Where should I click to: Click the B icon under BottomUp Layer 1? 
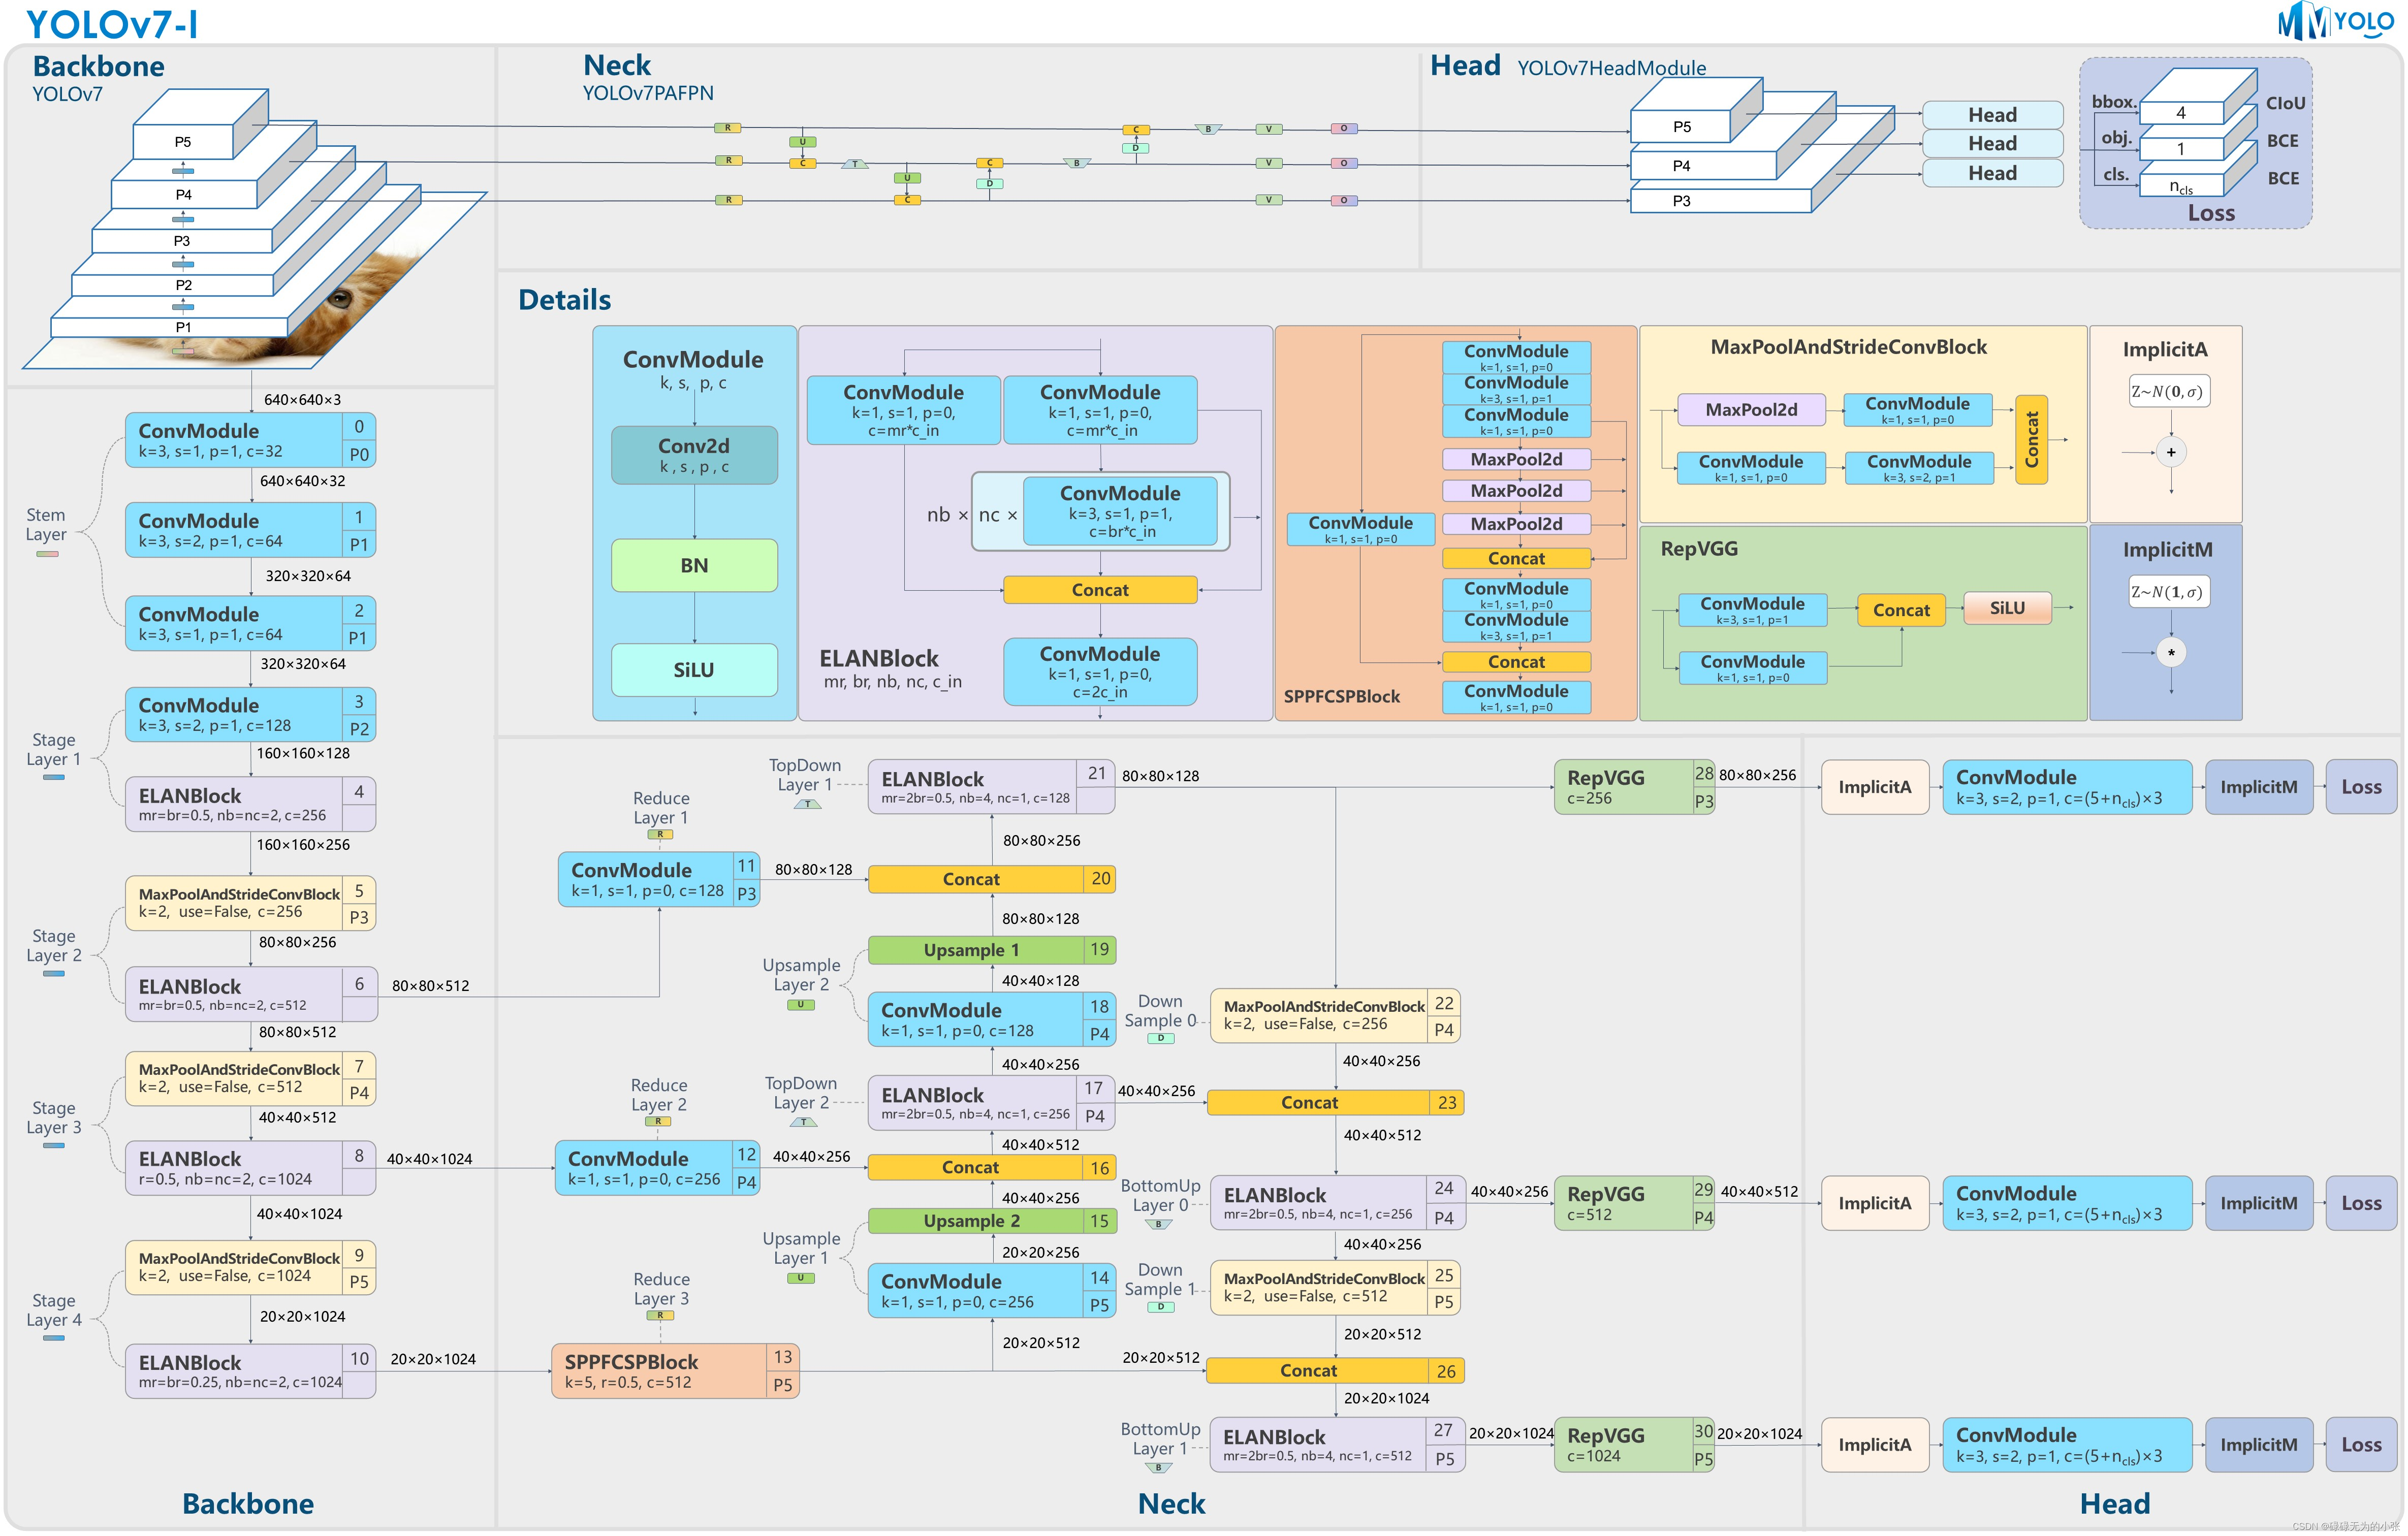pos(1158,1468)
